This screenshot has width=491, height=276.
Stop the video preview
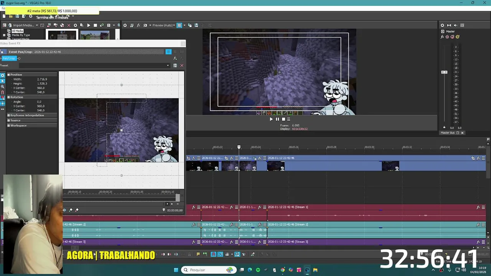pyautogui.click(x=283, y=119)
